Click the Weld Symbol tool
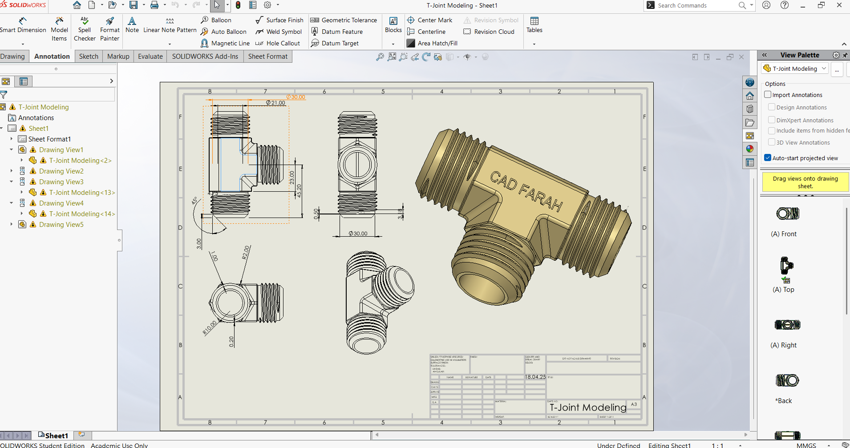Image resolution: width=850 pixels, height=448 pixels. 279,32
